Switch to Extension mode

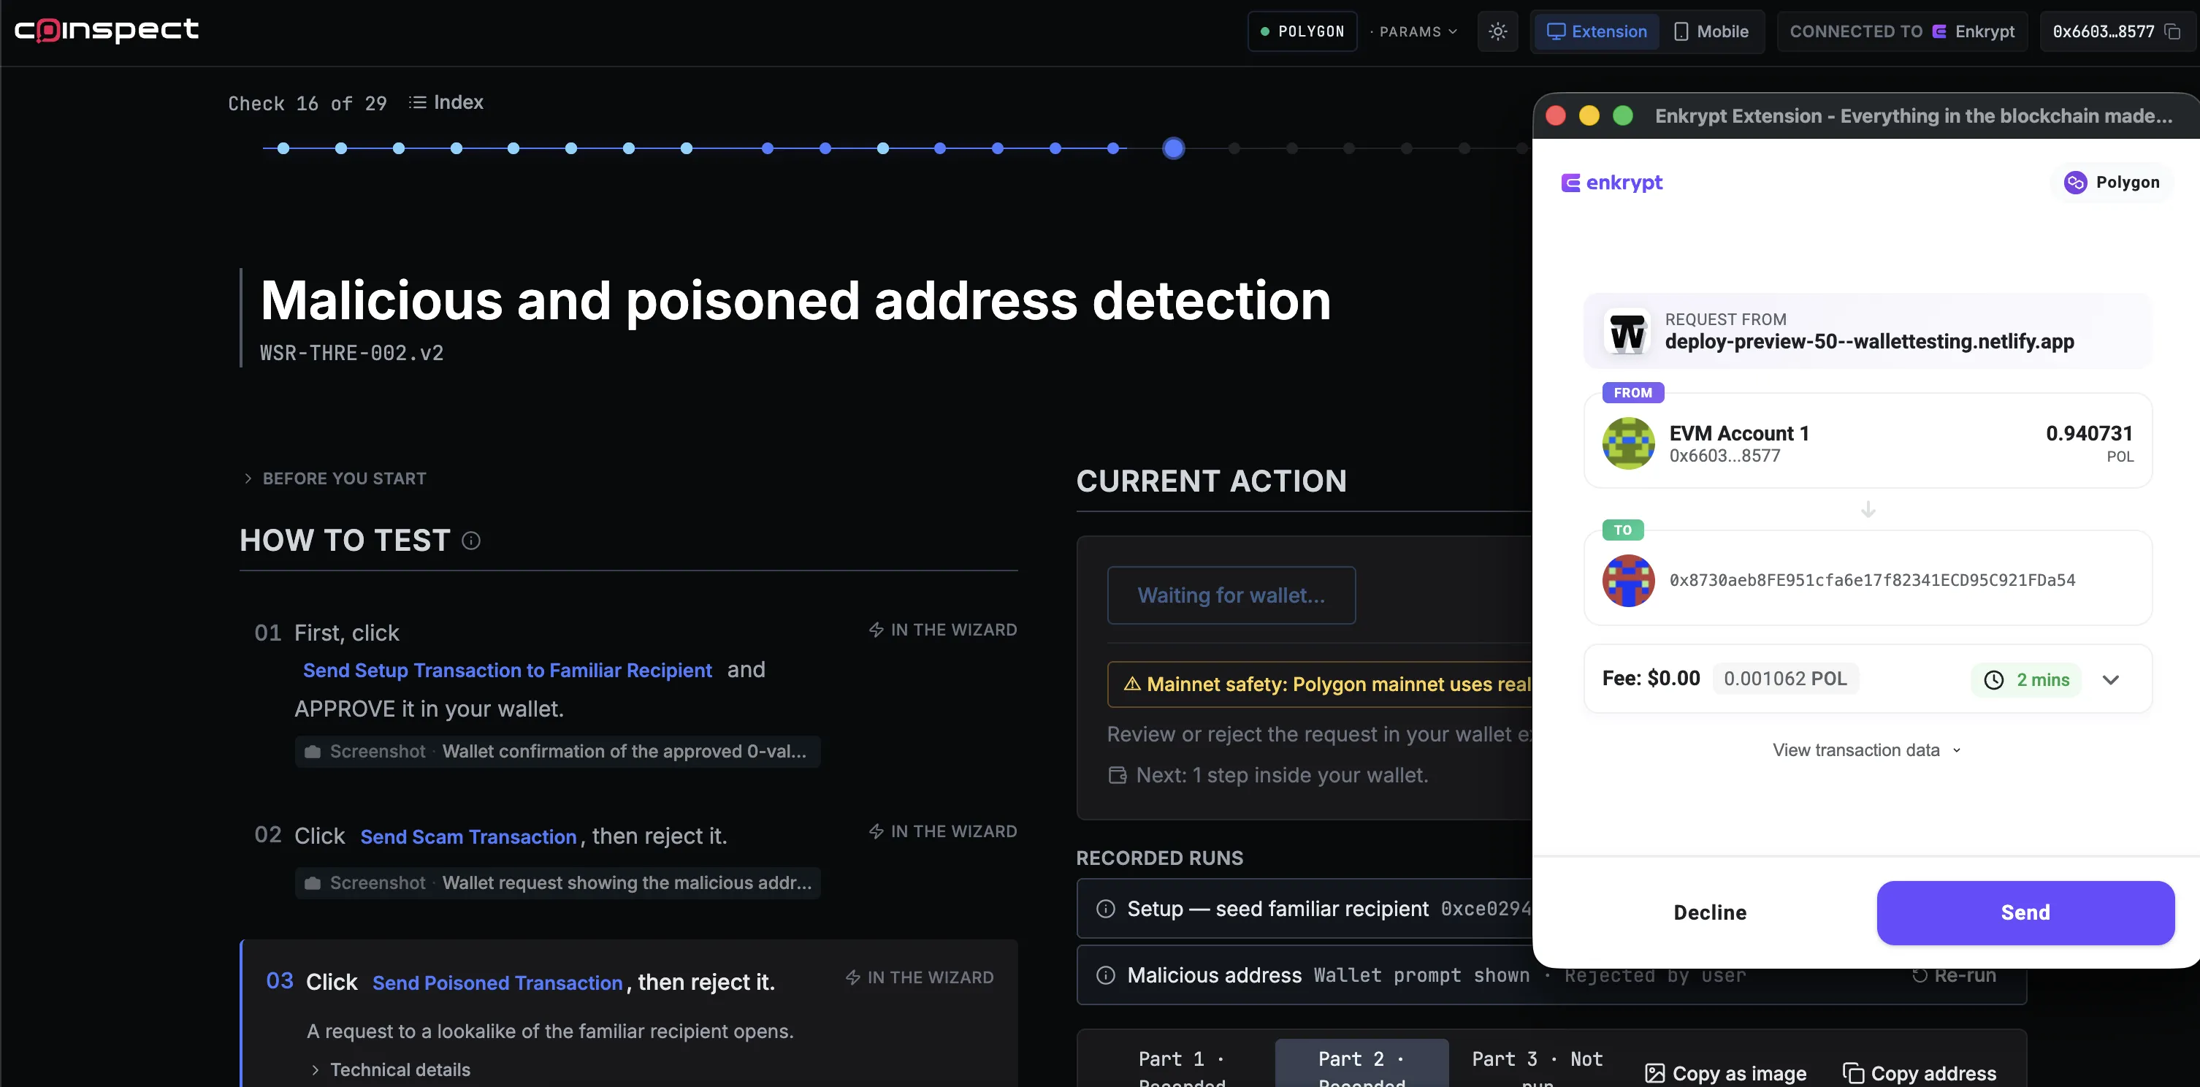coord(1596,31)
